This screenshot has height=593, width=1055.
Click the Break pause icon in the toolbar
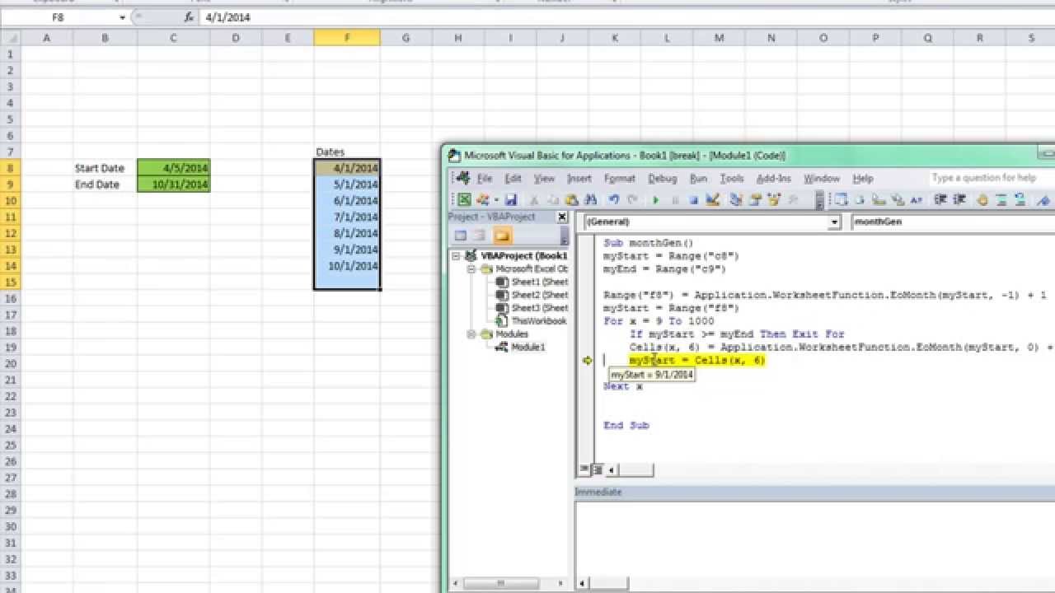point(674,199)
